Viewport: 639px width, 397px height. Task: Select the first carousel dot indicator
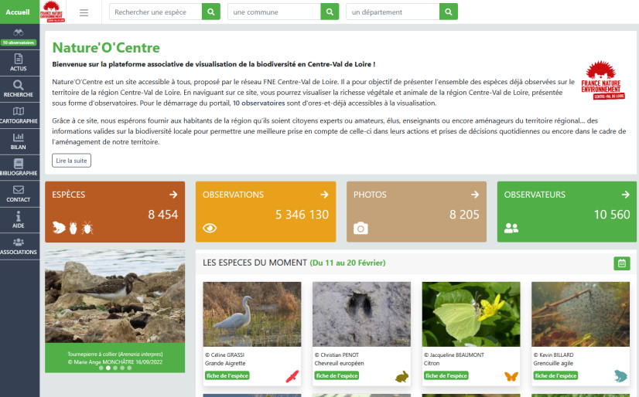click(101, 368)
